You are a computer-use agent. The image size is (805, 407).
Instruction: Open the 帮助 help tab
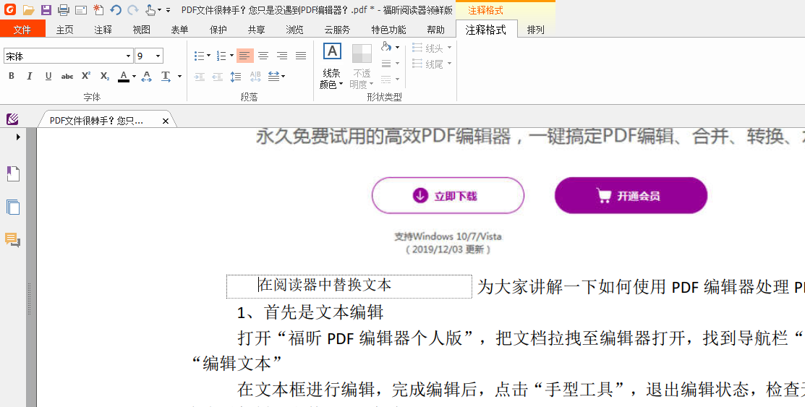pos(435,30)
